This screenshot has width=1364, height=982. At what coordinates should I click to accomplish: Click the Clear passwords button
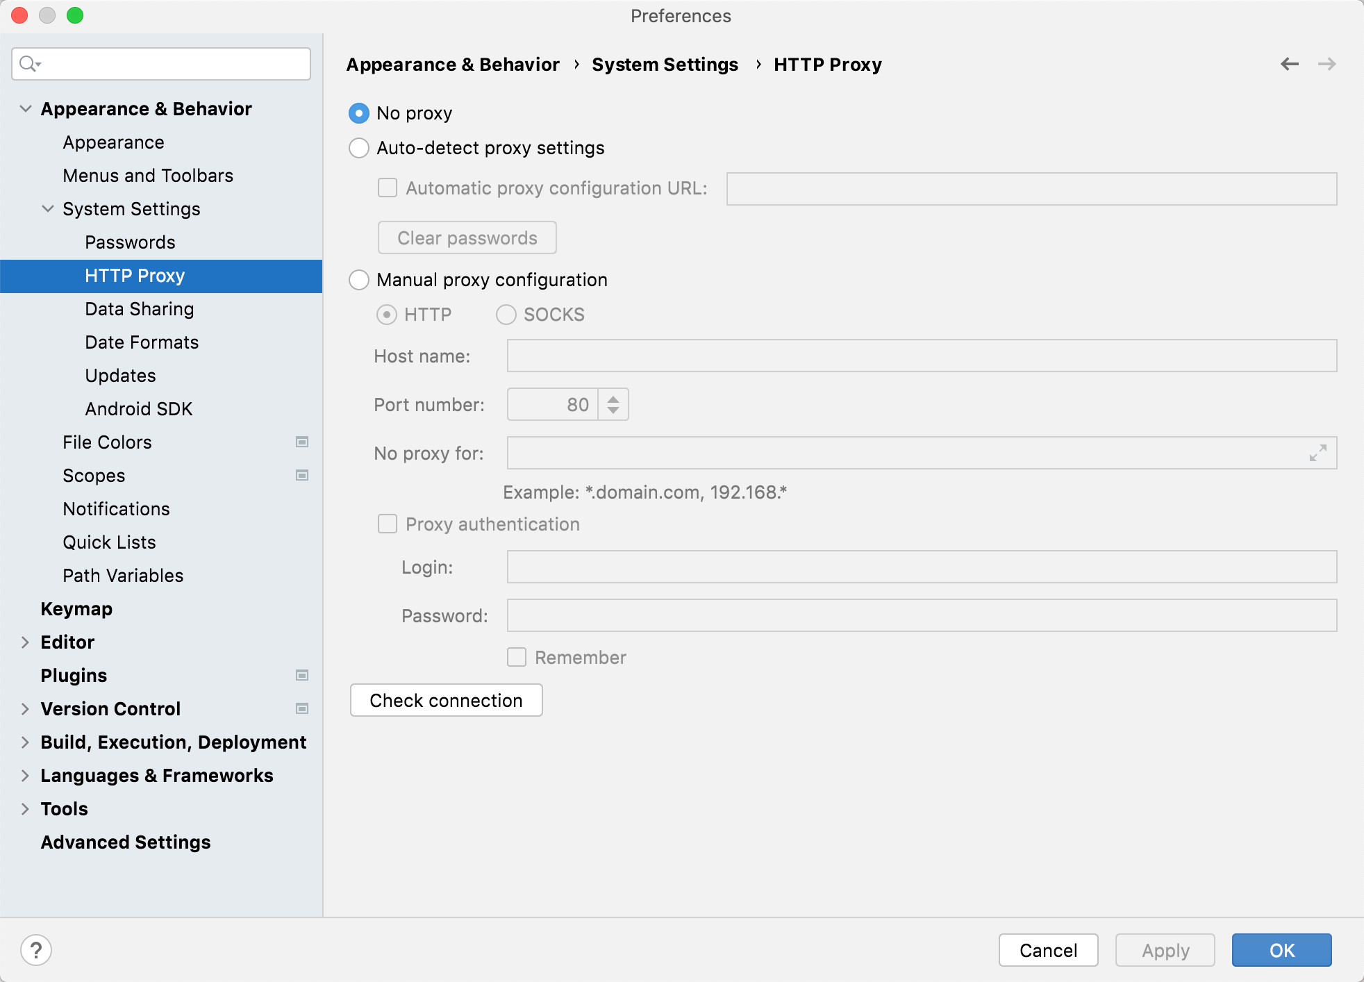tap(467, 238)
